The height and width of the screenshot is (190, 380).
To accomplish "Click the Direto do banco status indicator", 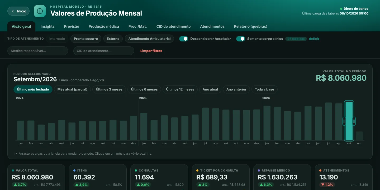I will coord(354,9).
